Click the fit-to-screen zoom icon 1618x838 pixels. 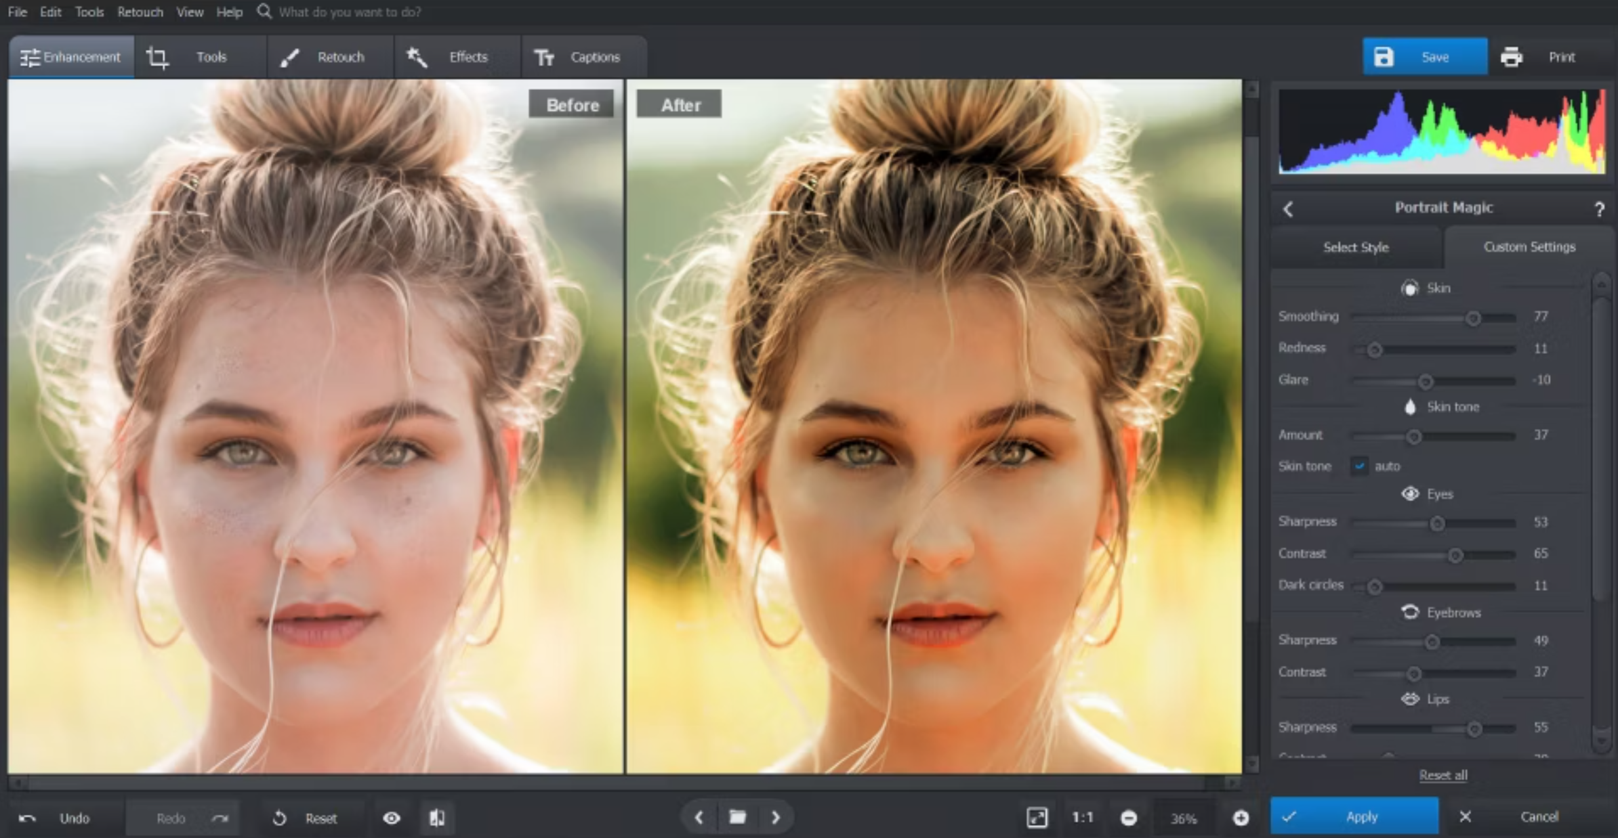tap(1035, 818)
